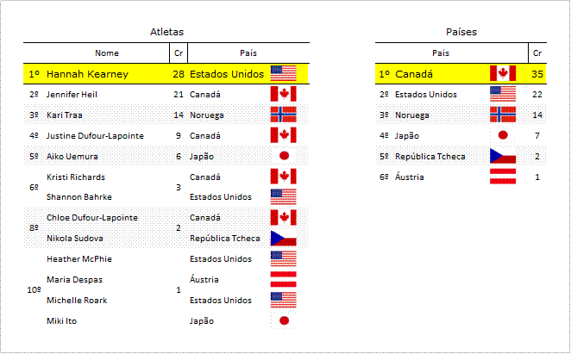Select the Cr column header in Países table
The width and height of the screenshot is (571, 354).
click(537, 53)
